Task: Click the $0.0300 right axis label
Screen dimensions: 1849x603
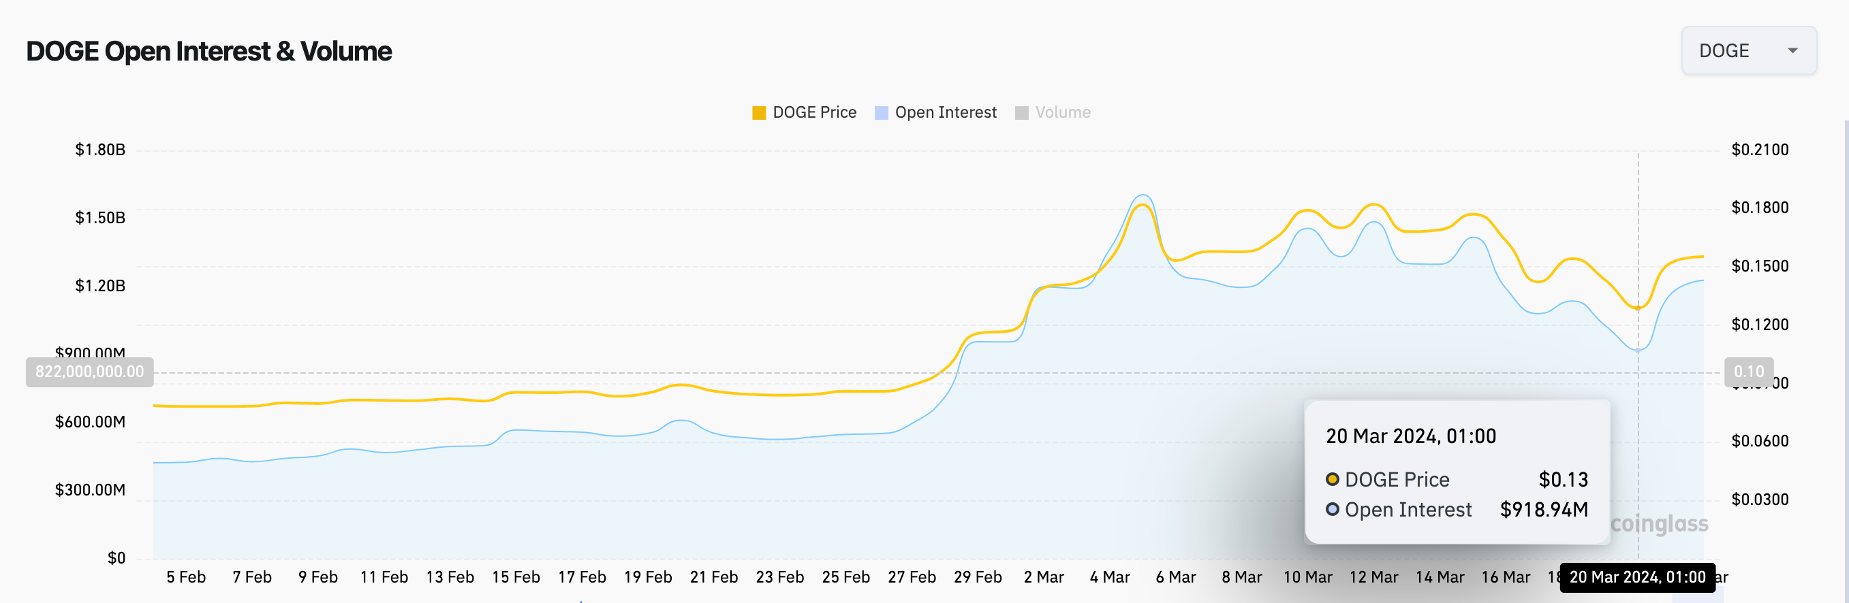Action: (1759, 499)
